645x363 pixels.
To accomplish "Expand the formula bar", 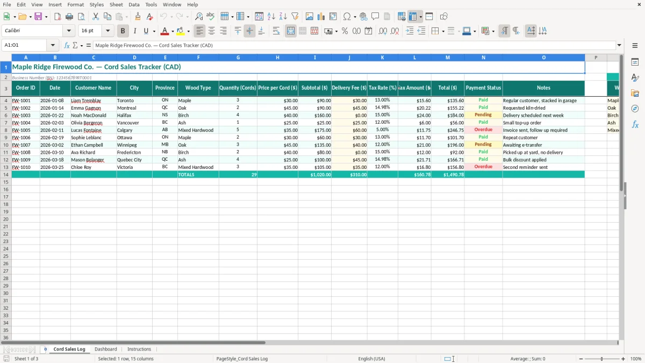I will 619,45.
